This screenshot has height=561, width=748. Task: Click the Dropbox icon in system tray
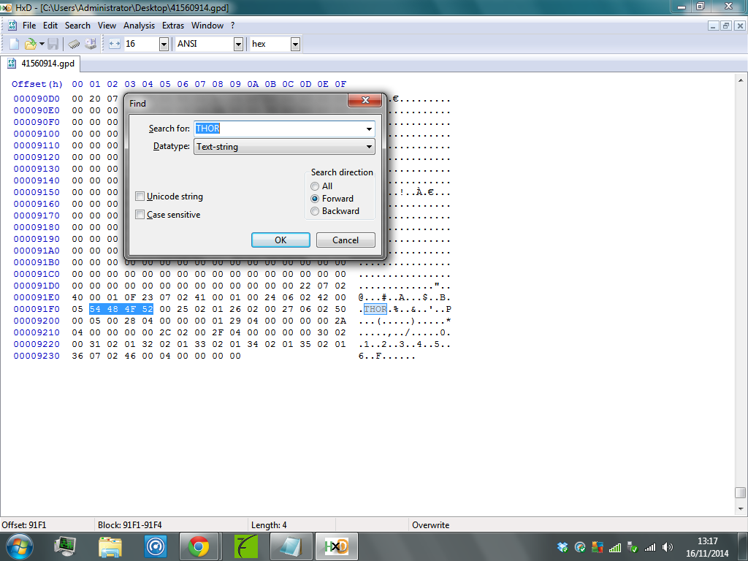click(x=562, y=546)
